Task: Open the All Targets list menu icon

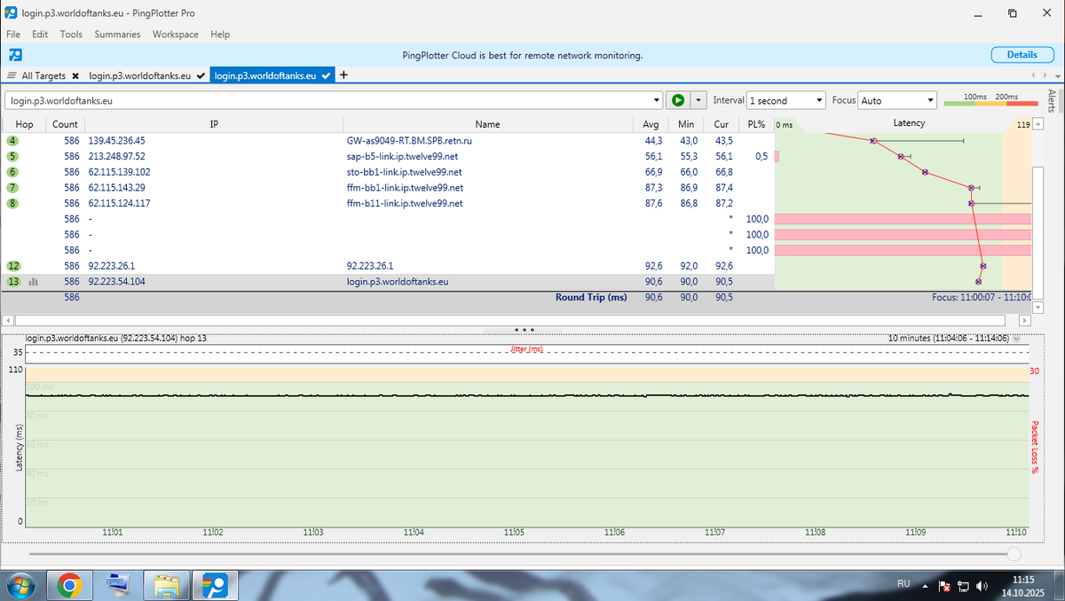Action: pyautogui.click(x=12, y=76)
